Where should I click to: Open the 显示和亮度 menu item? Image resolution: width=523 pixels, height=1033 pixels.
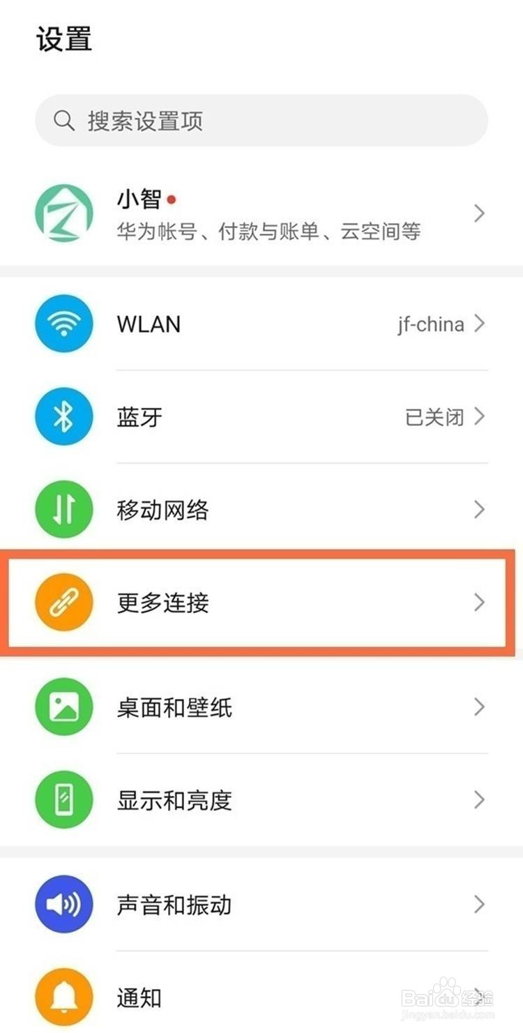(261, 800)
